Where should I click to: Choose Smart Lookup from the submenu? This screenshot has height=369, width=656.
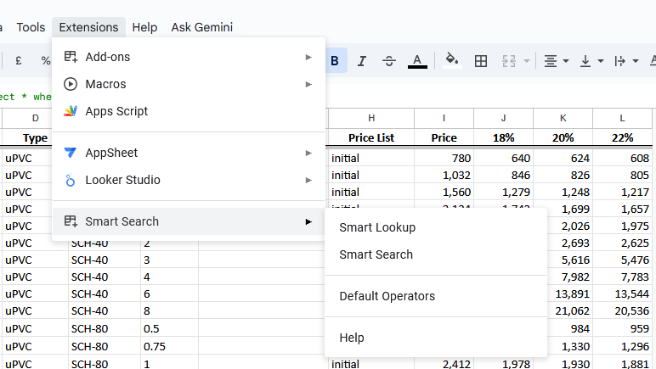pos(436,227)
